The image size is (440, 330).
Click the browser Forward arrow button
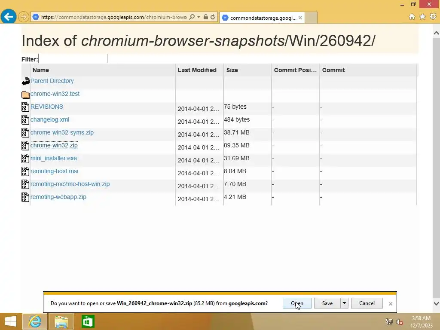point(24,17)
